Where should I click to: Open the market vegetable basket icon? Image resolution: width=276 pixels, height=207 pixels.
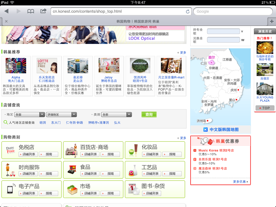(x=72, y=190)
